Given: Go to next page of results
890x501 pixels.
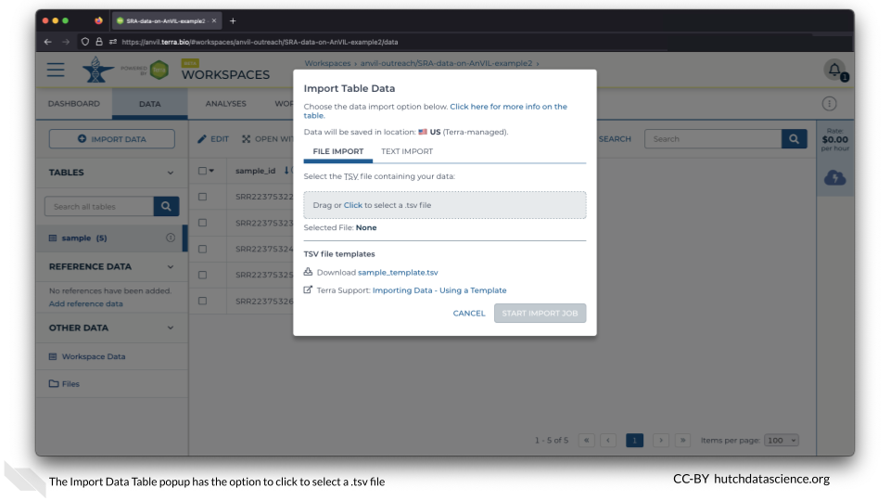Looking at the screenshot, I should (661, 440).
